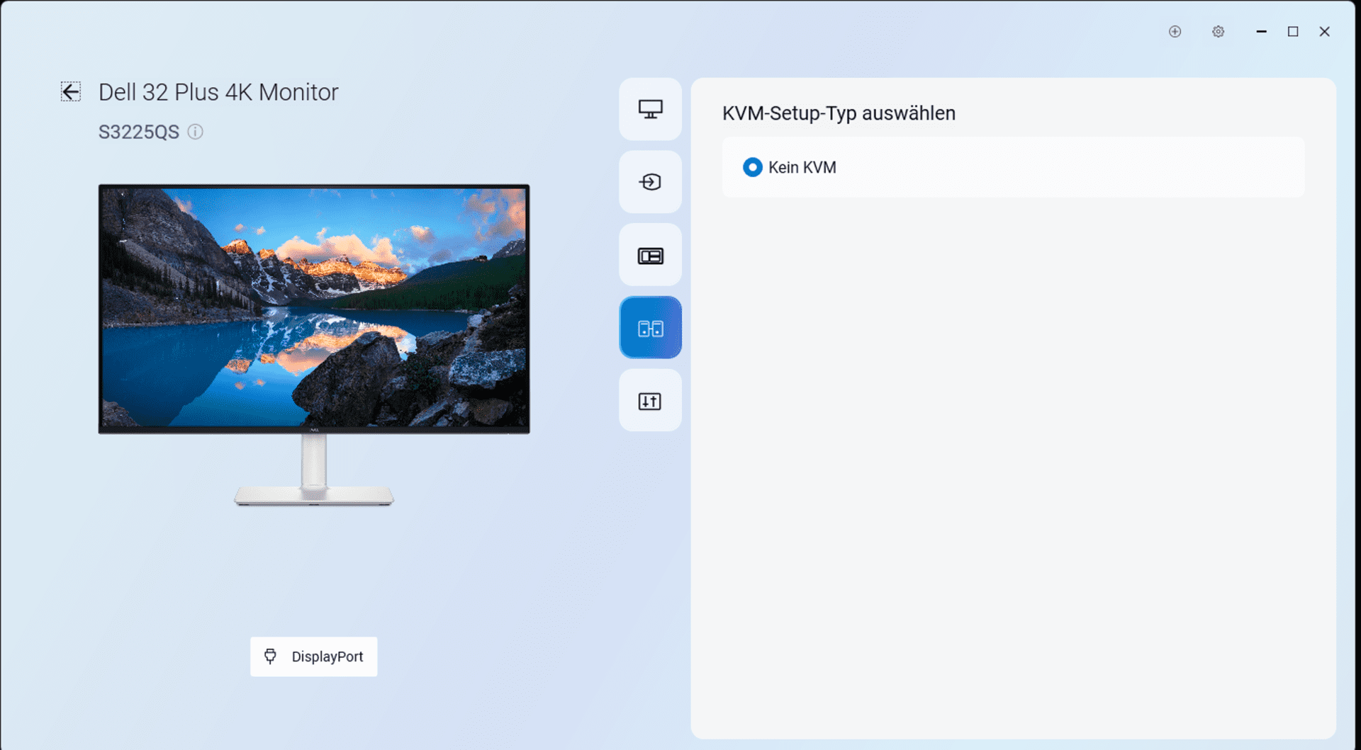Open the picture-in-picture layout tab icon

[x=650, y=256]
